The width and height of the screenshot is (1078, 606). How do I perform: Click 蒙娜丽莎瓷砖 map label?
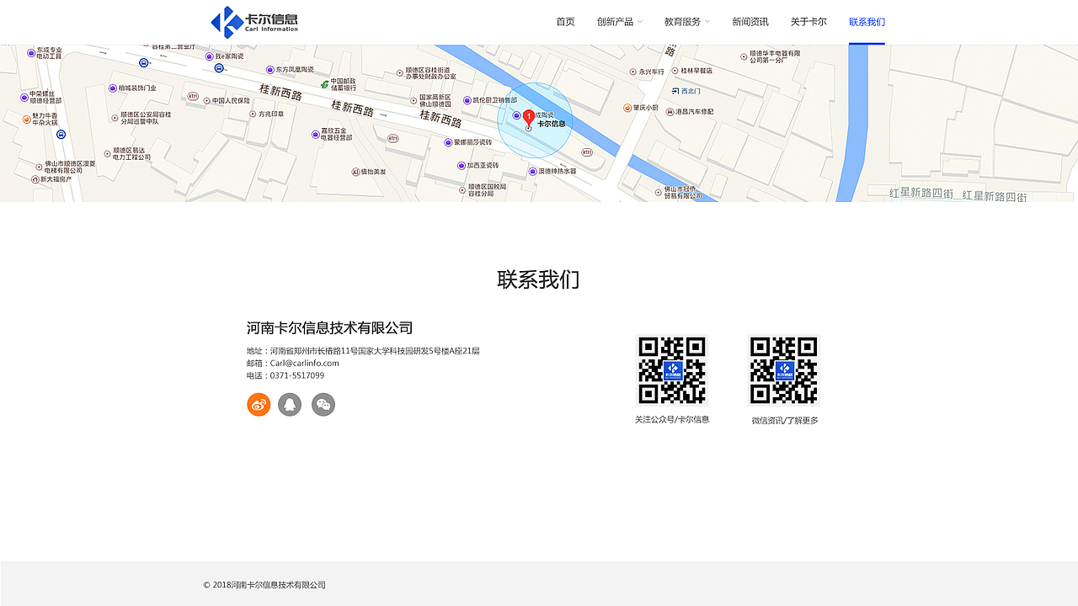[x=472, y=142]
